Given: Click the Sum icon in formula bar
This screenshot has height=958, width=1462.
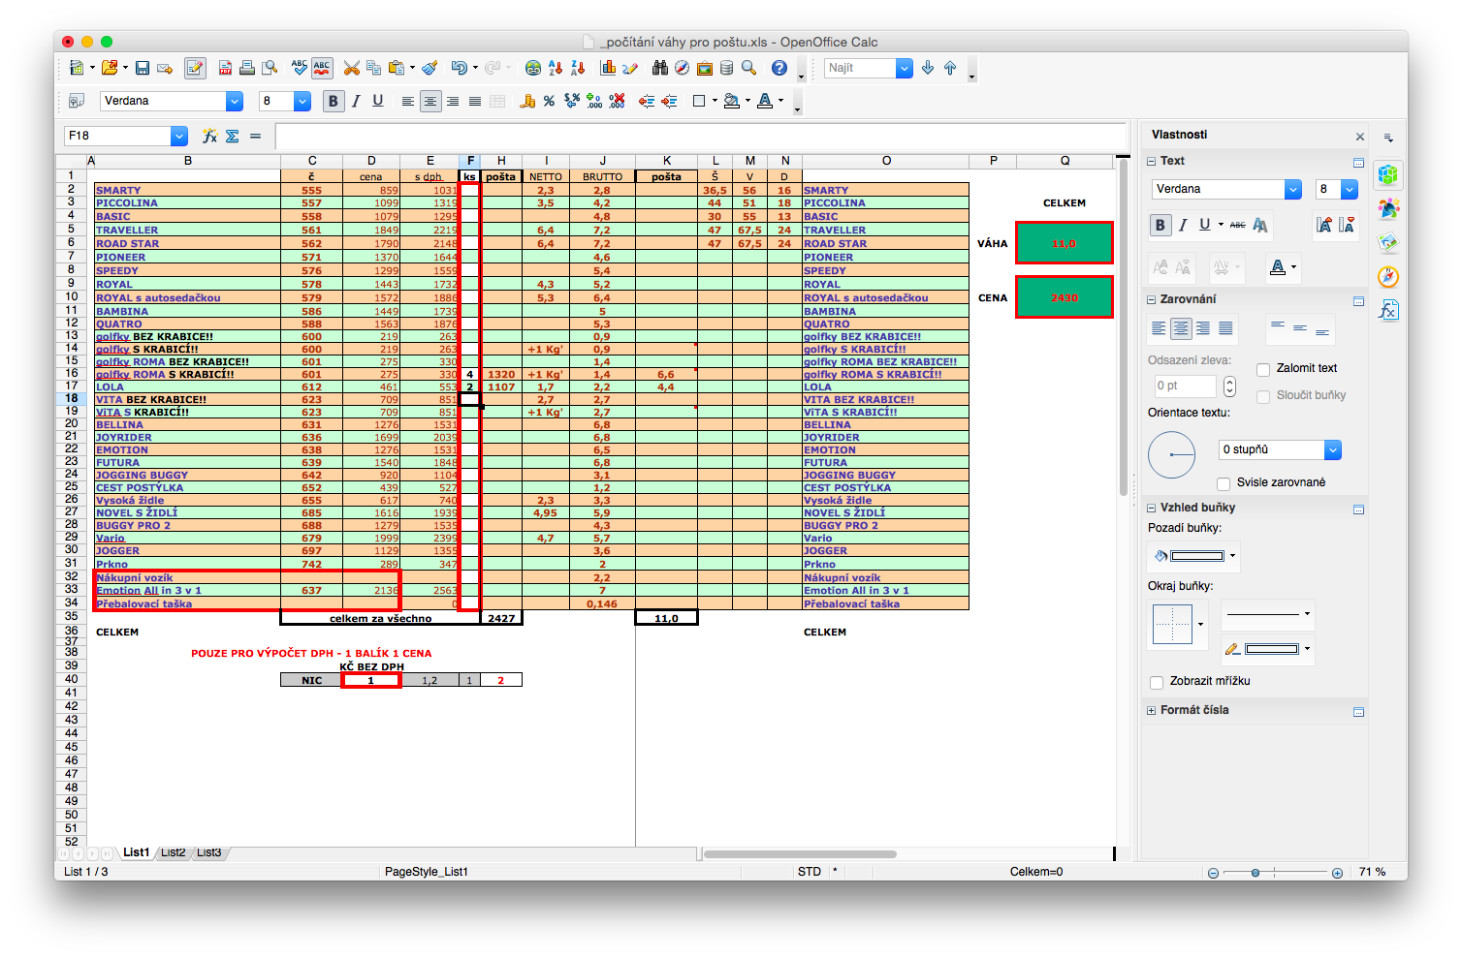Looking at the screenshot, I should [x=233, y=137].
